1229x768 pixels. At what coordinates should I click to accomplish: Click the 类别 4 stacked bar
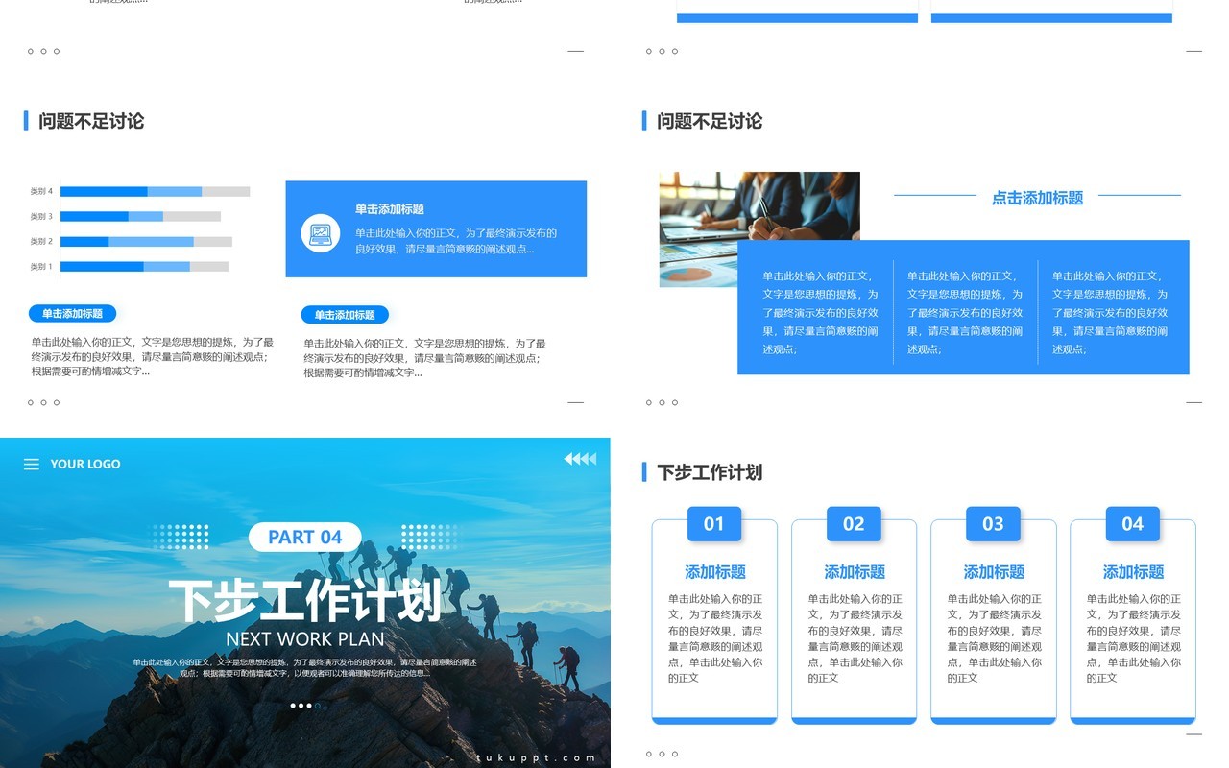click(x=155, y=191)
